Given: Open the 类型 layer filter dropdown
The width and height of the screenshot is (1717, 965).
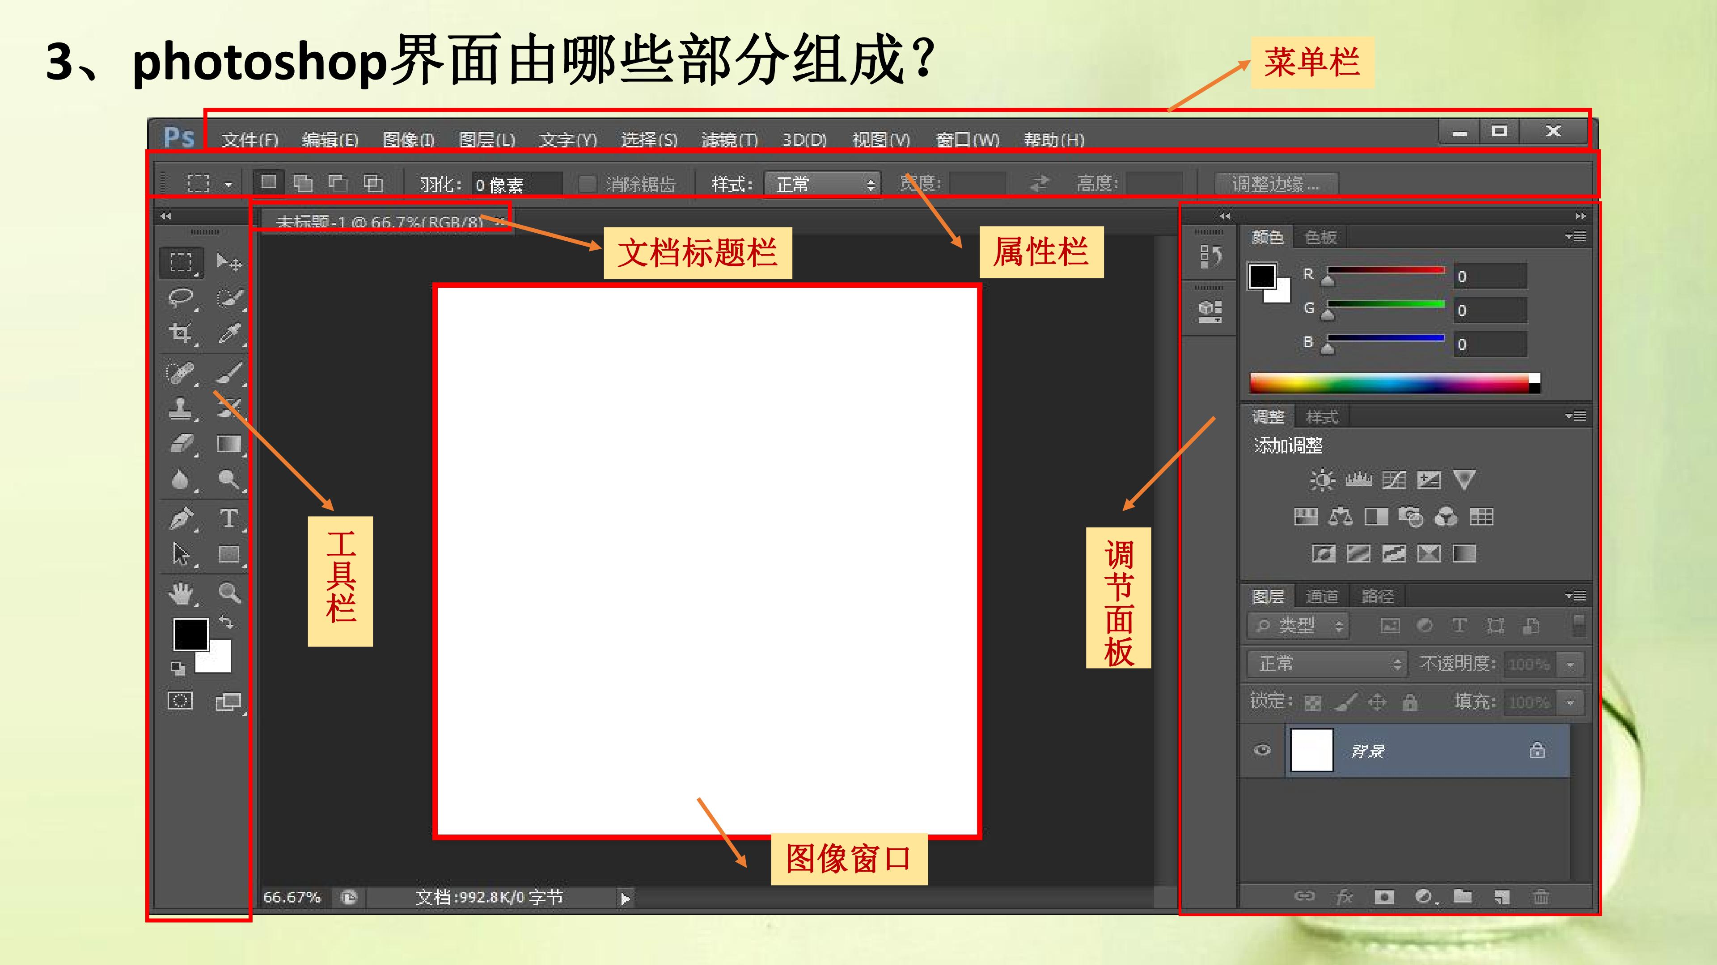Looking at the screenshot, I should coord(1298,625).
